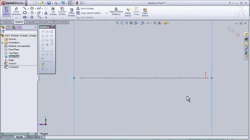Viewport: 250px width, 140px height.
Task: Click Convert Entities tool
Action: point(62,11)
